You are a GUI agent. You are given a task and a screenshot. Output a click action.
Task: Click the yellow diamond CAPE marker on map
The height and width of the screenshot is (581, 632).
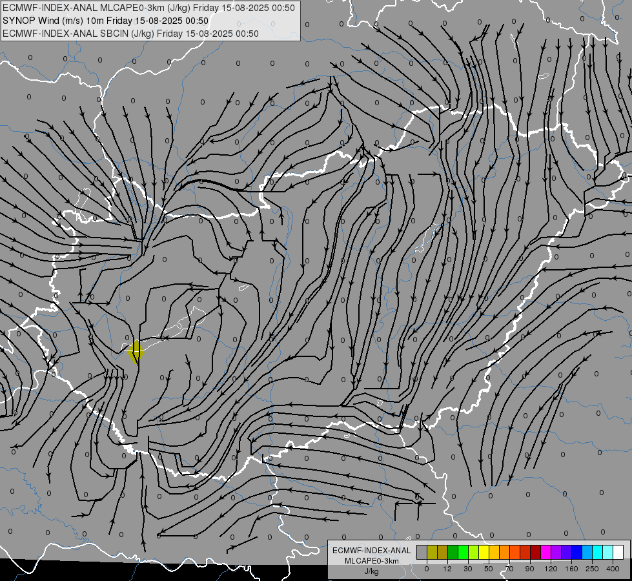tap(136, 352)
